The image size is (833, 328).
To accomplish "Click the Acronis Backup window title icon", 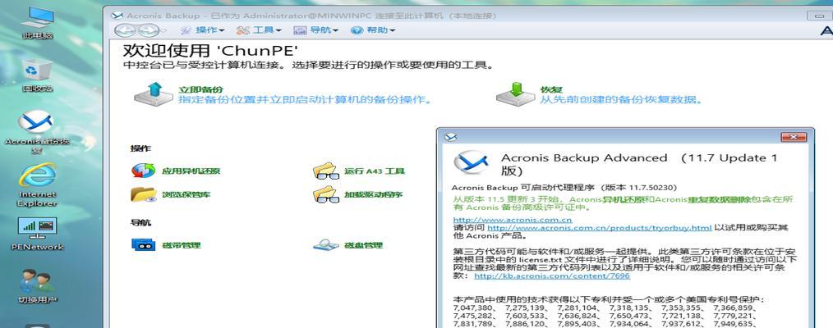I will [x=117, y=16].
